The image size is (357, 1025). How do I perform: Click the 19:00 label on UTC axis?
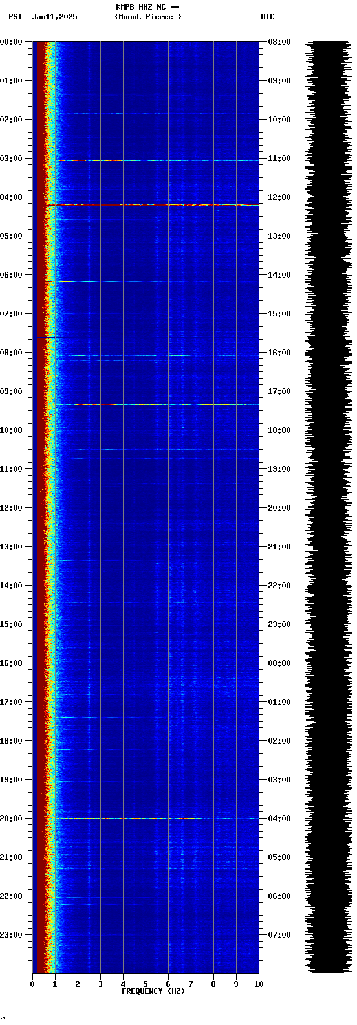point(279,469)
